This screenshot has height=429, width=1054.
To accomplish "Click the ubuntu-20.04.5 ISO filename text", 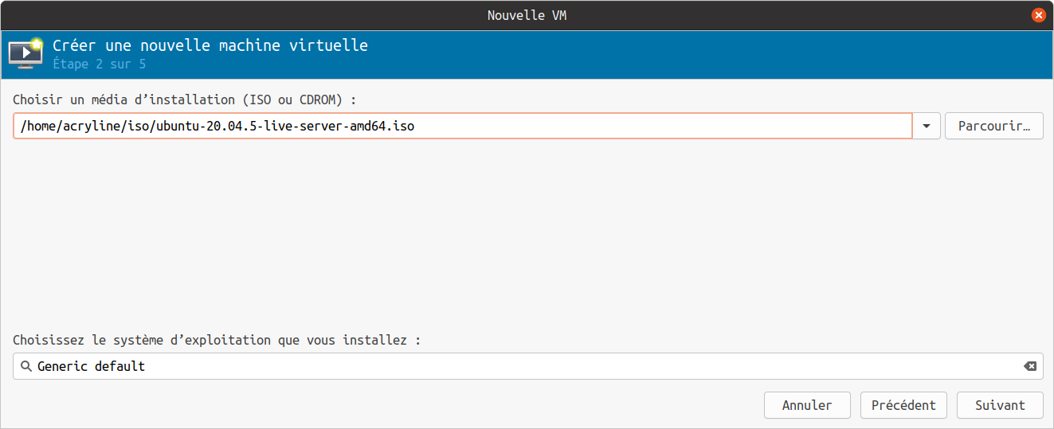I will pos(284,127).
